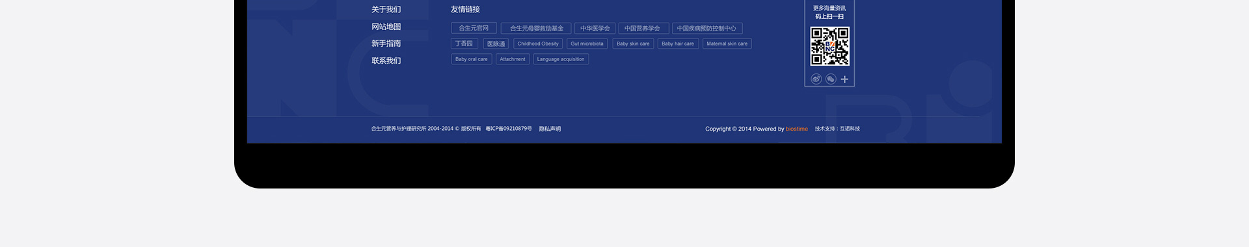This screenshot has width=1249, height=247.
Task: Open the 中国营养学会 link
Action: pyautogui.click(x=643, y=28)
